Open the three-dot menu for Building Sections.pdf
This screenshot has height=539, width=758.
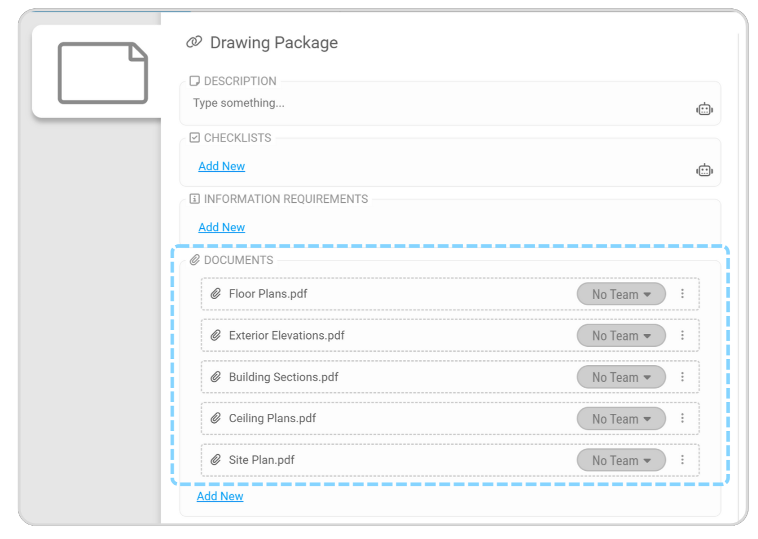pyautogui.click(x=682, y=377)
